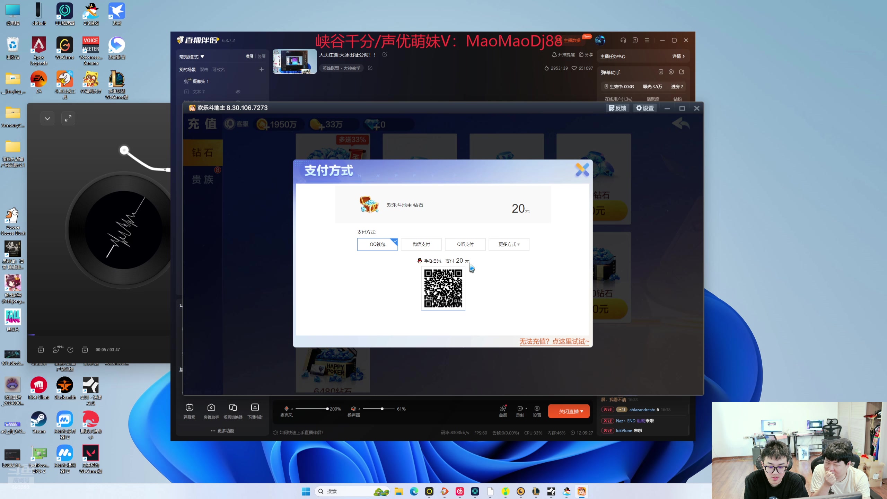Open 钻石 tab in recharge sidebar

pyautogui.click(x=203, y=152)
